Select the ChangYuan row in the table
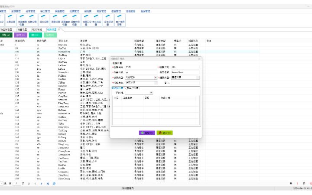This screenshot has height=195, width=312. (130, 151)
